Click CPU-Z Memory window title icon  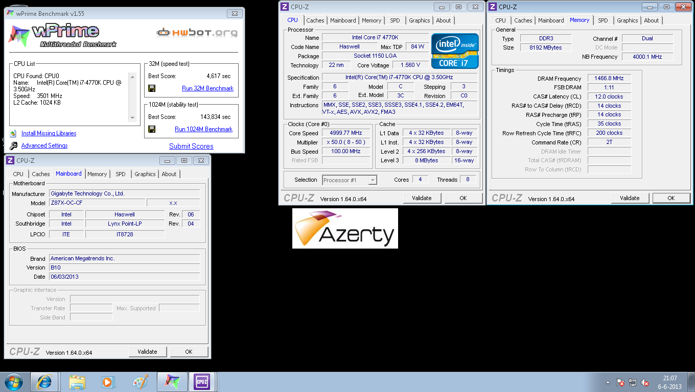pos(493,7)
